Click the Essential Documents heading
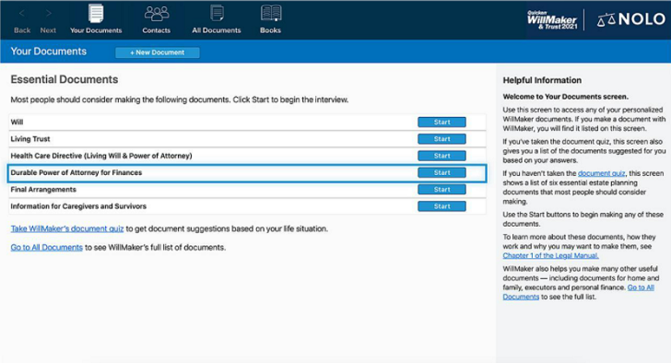 pyautogui.click(x=65, y=79)
